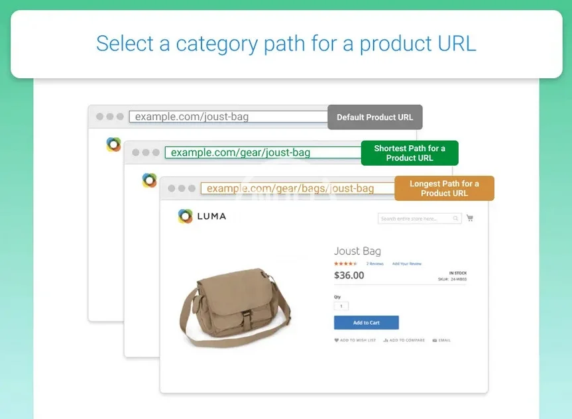Click the Add Your Review link
This screenshot has width=572, height=419.
point(406,264)
